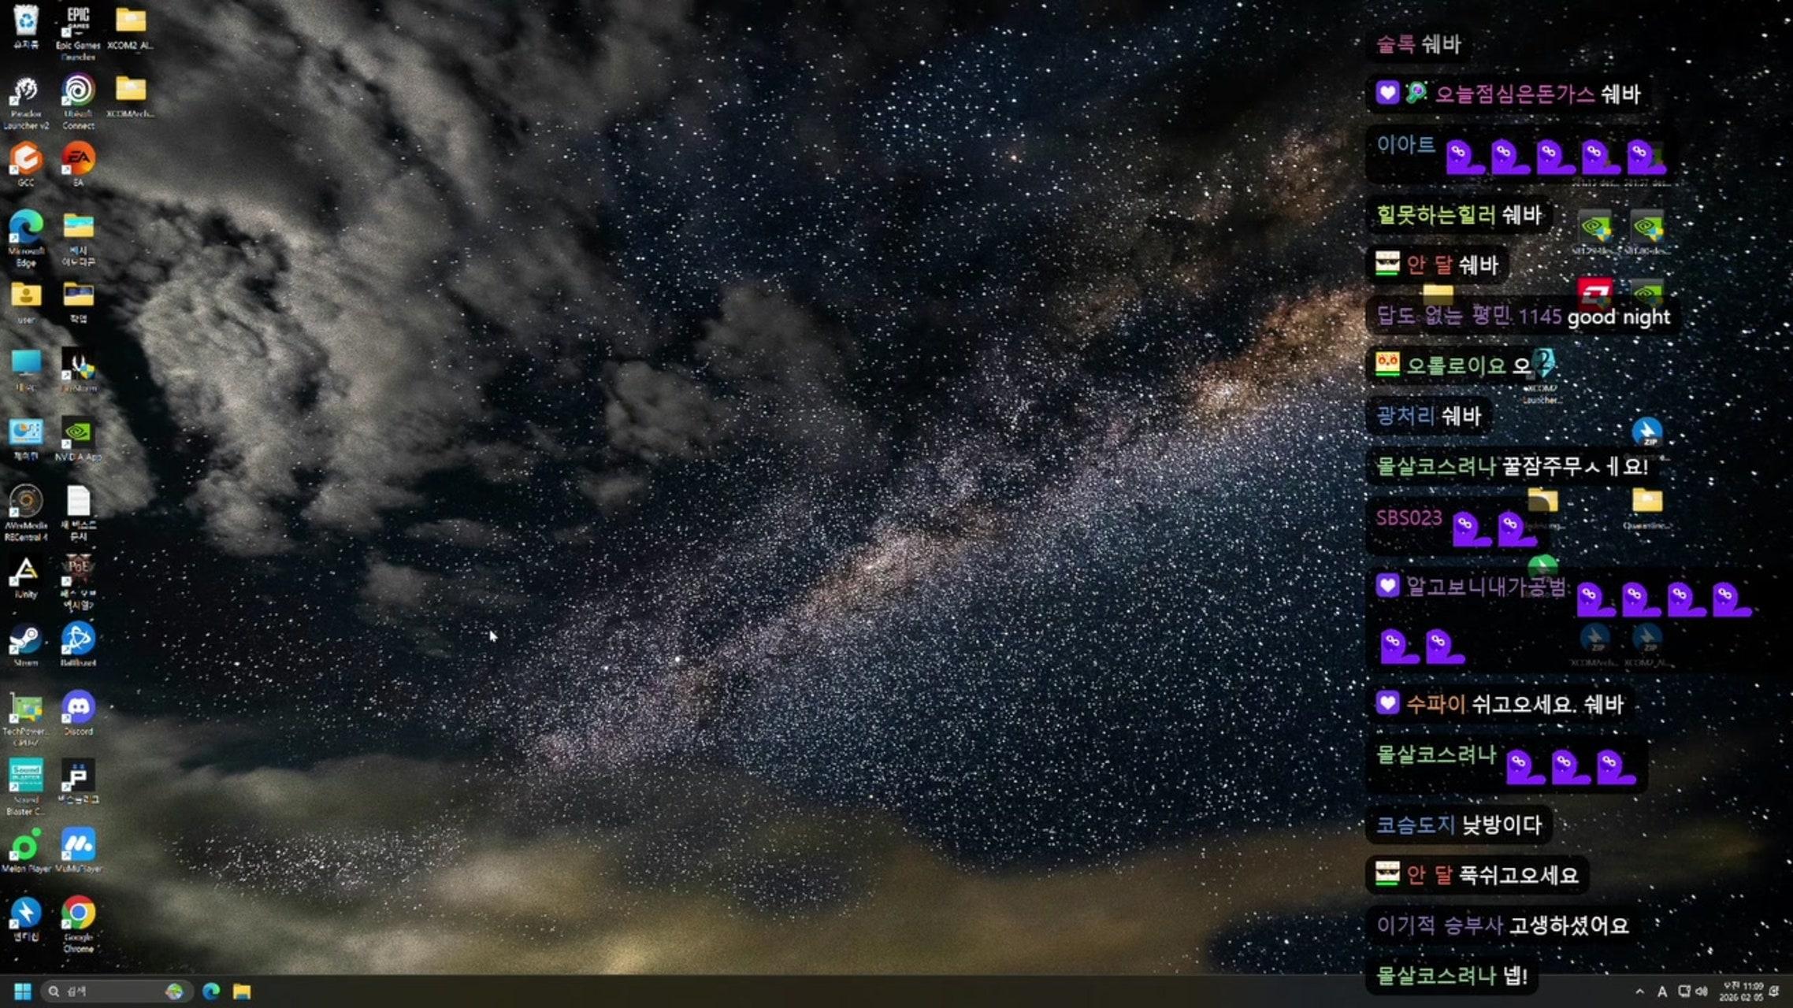This screenshot has width=1793, height=1008.
Task: Toggle the IME language indicator 'A'
Action: point(1662,991)
